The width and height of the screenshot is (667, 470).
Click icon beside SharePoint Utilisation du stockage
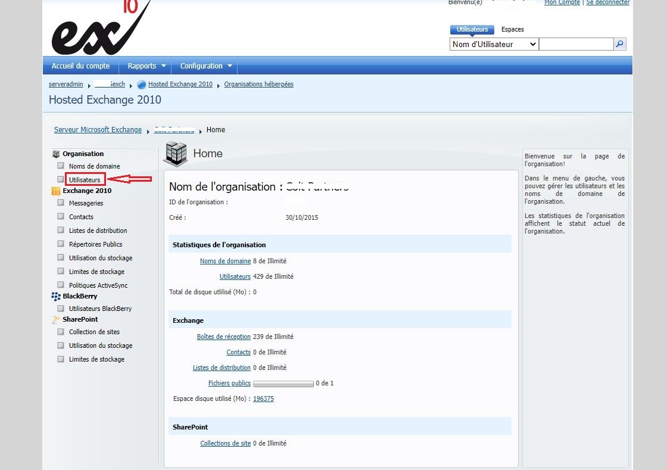point(61,346)
